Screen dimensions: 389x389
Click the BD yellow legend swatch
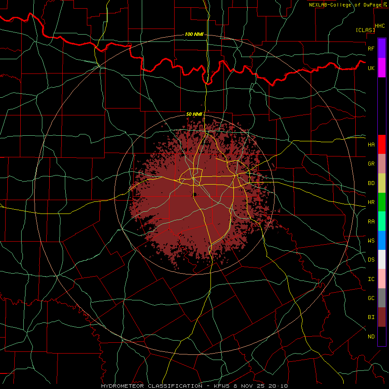pyautogui.click(x=382, y=183)
